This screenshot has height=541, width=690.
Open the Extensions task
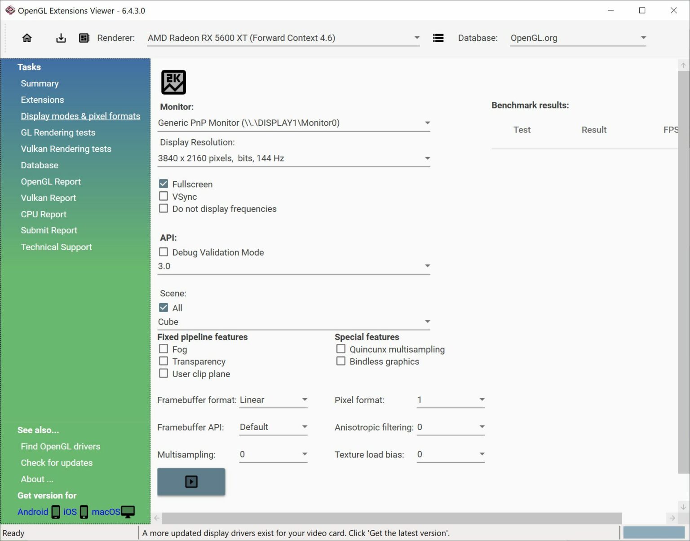coord(42,100)
